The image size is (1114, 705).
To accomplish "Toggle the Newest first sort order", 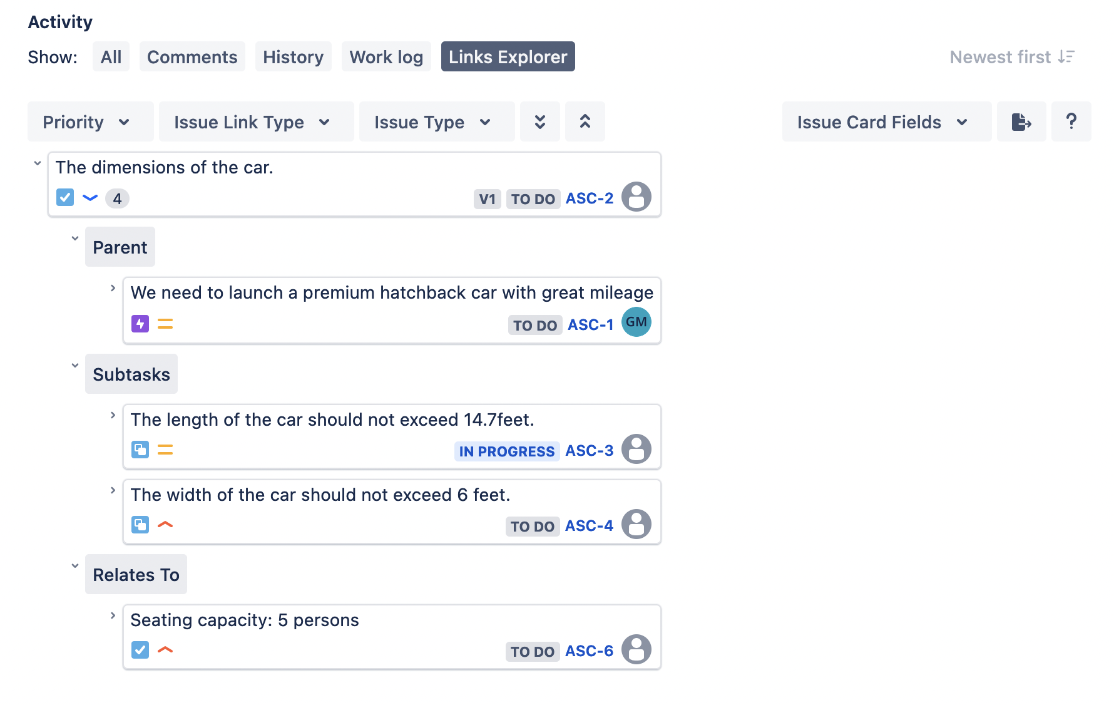I will [1012, 57].
